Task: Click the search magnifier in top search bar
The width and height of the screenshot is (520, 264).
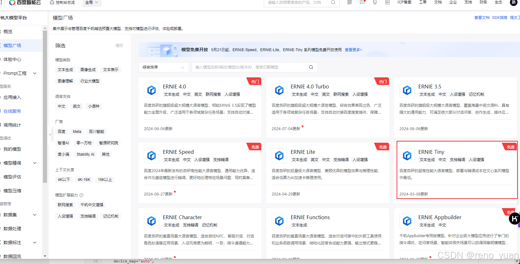Action: tap(333, 2)
